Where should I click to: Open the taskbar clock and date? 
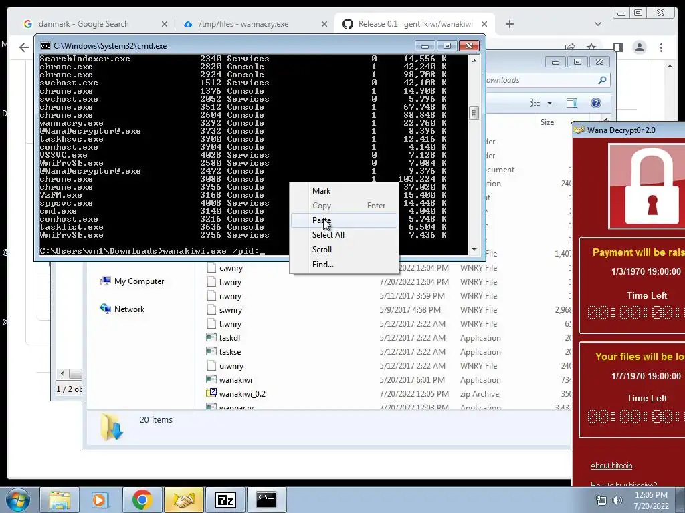coord(651,500)
